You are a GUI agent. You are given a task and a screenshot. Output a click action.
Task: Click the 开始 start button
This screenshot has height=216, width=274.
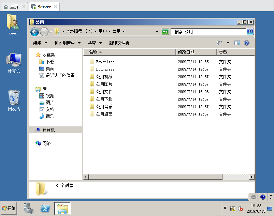(9, 208)
